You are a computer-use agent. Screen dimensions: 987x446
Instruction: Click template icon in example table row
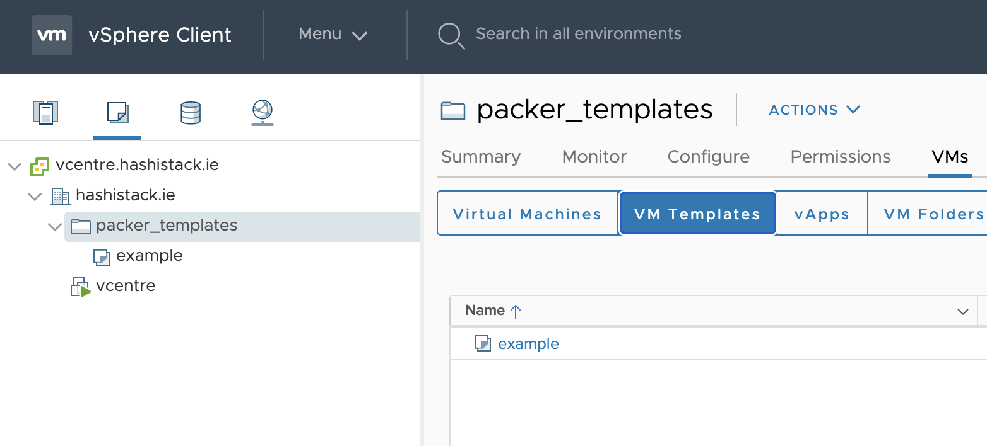[483, 343]
